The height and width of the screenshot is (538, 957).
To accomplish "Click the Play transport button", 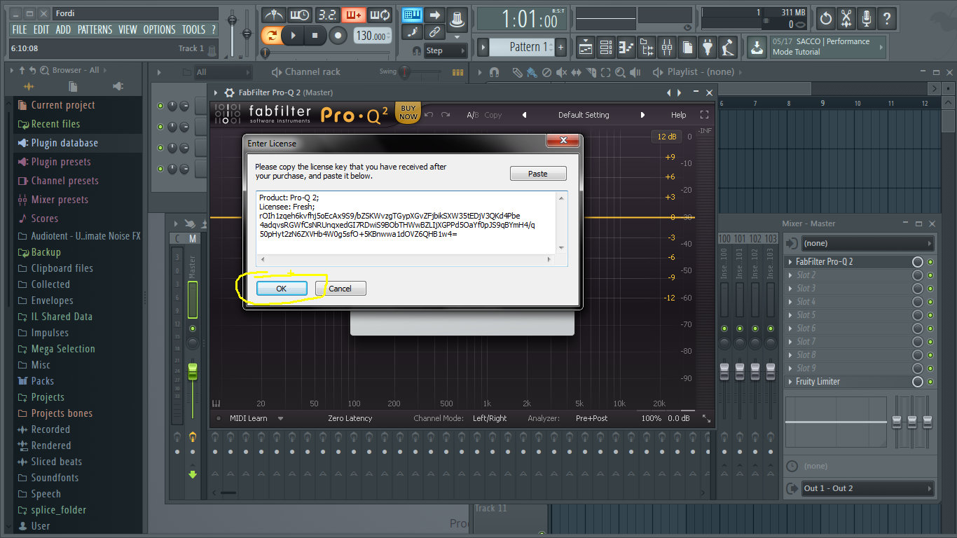I will tap(294, 36).
